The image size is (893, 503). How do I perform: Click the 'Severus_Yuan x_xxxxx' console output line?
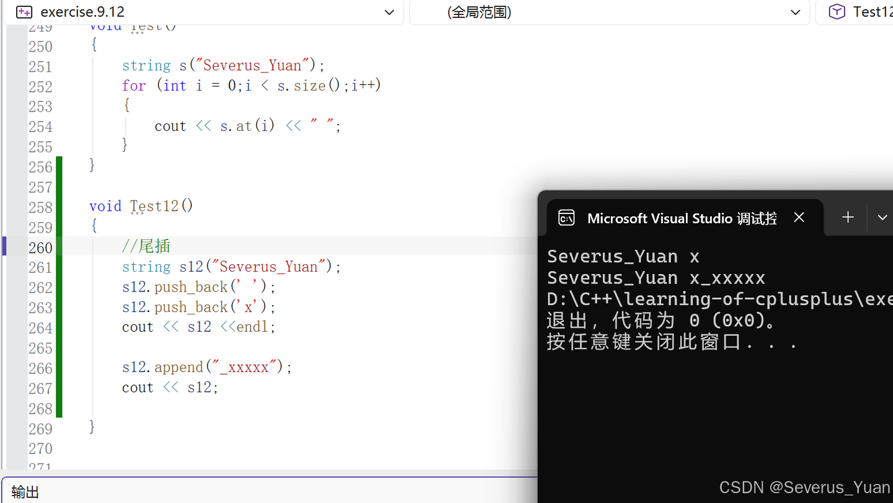656,277
